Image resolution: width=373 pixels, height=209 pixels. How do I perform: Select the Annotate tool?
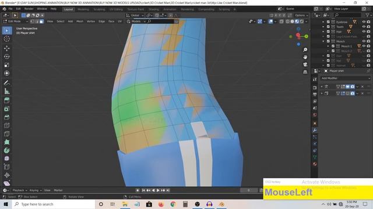click(x=6, y=82)
